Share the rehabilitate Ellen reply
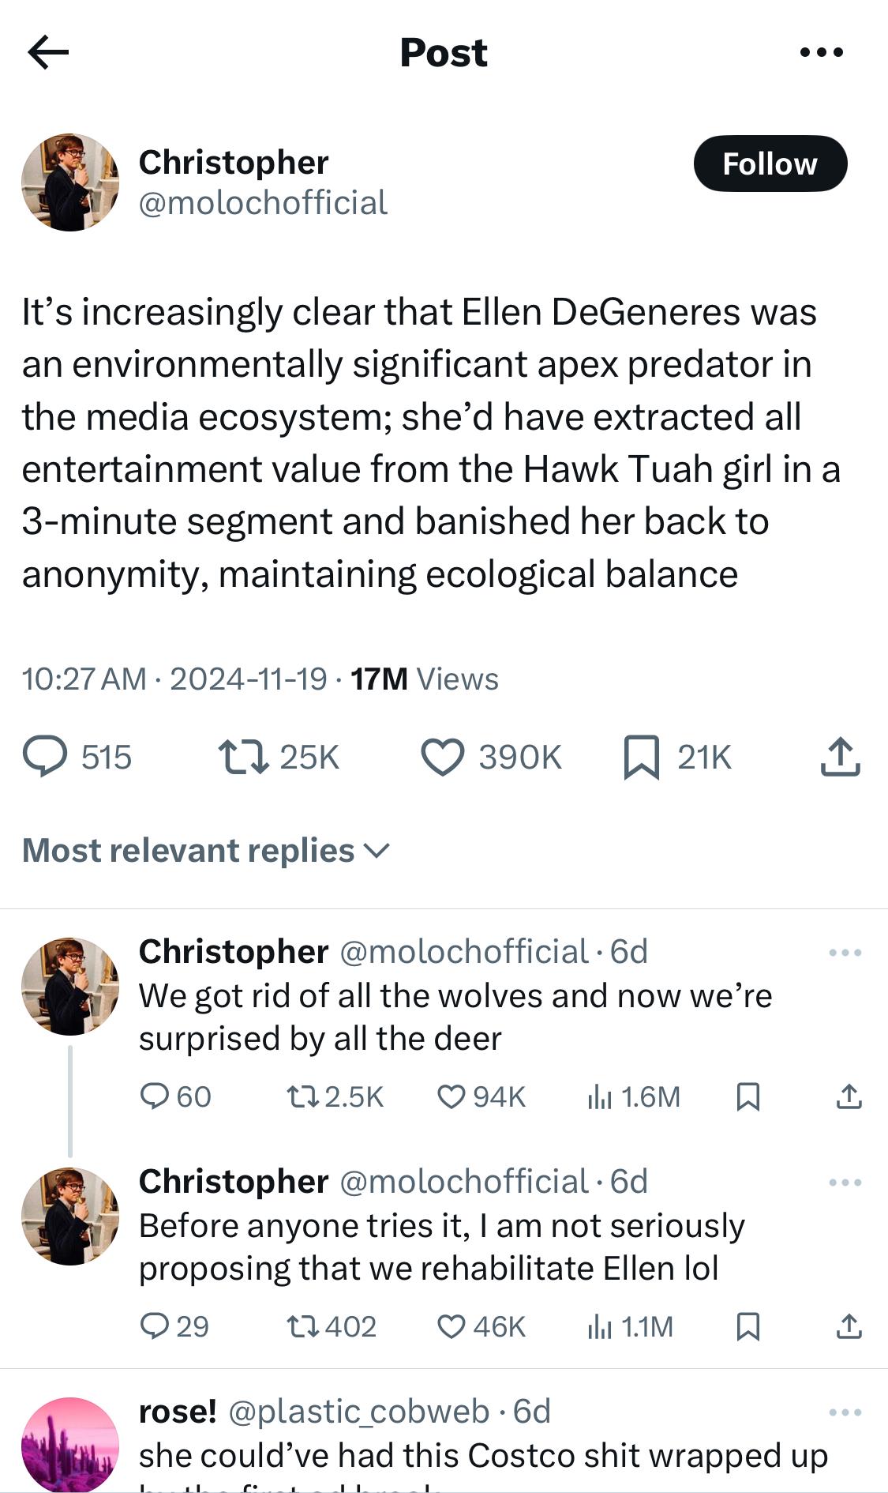This screenshot has width=888, height=1493. [x=849, y=1326]
